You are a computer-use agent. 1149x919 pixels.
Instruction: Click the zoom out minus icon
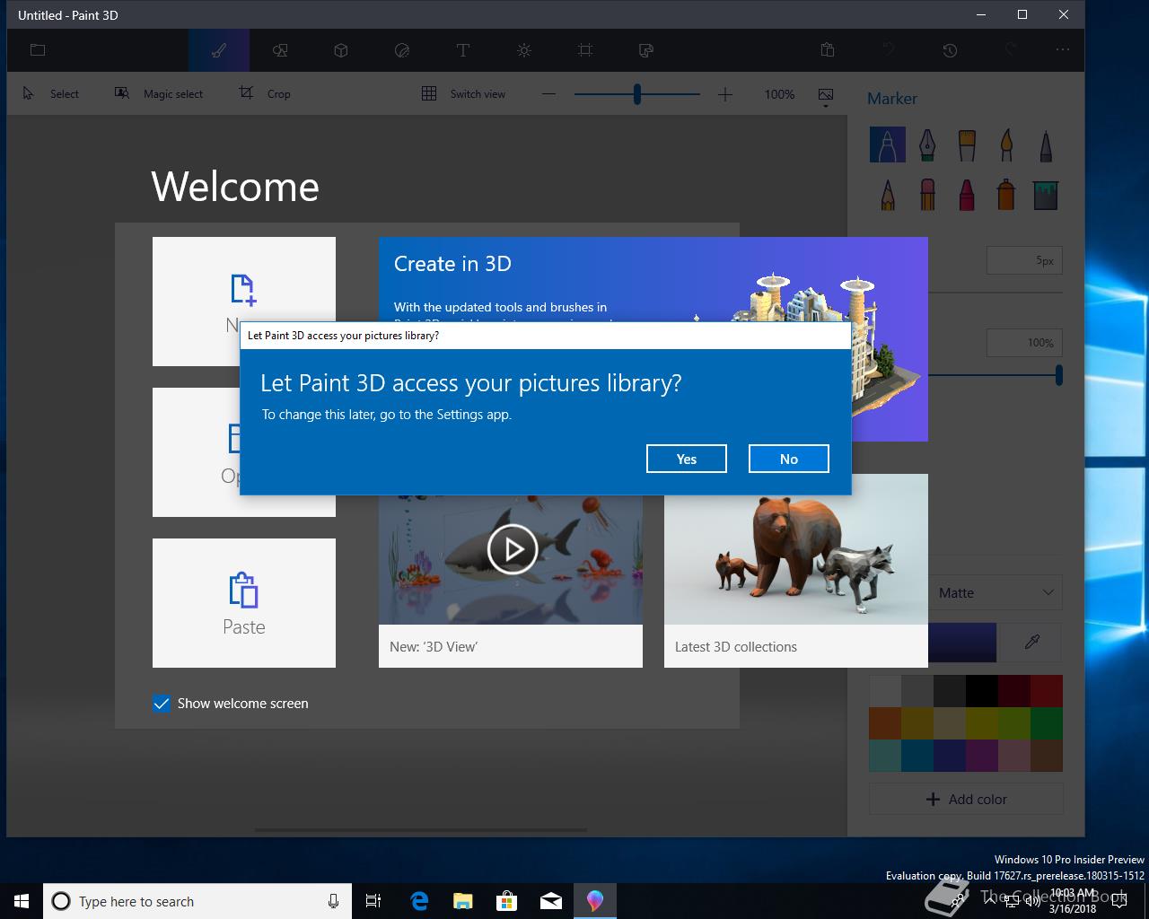[548, 93]
